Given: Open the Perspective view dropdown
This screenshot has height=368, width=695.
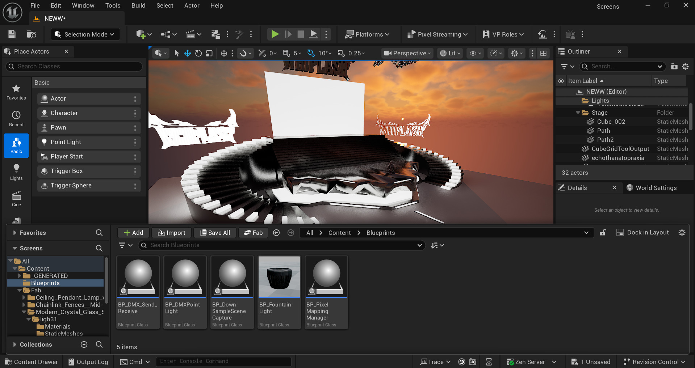Looking at the screenshot, I should (407, 53).
